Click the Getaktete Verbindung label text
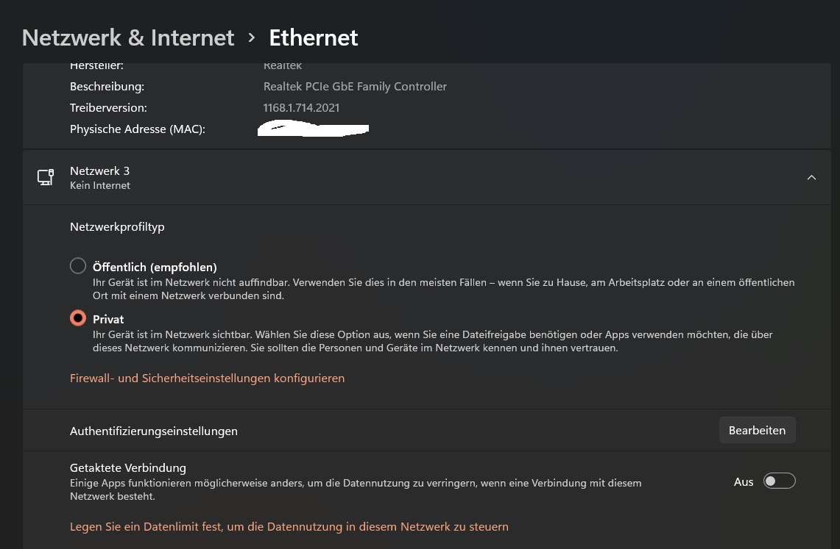840x549 pixels. [x=128, y=468]
